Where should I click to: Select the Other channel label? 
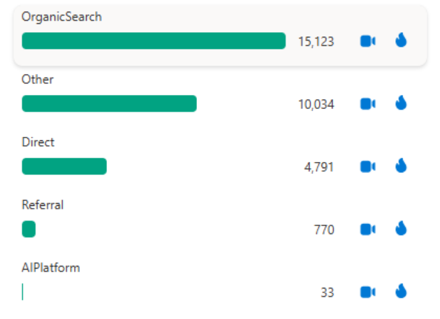point(37,80)
